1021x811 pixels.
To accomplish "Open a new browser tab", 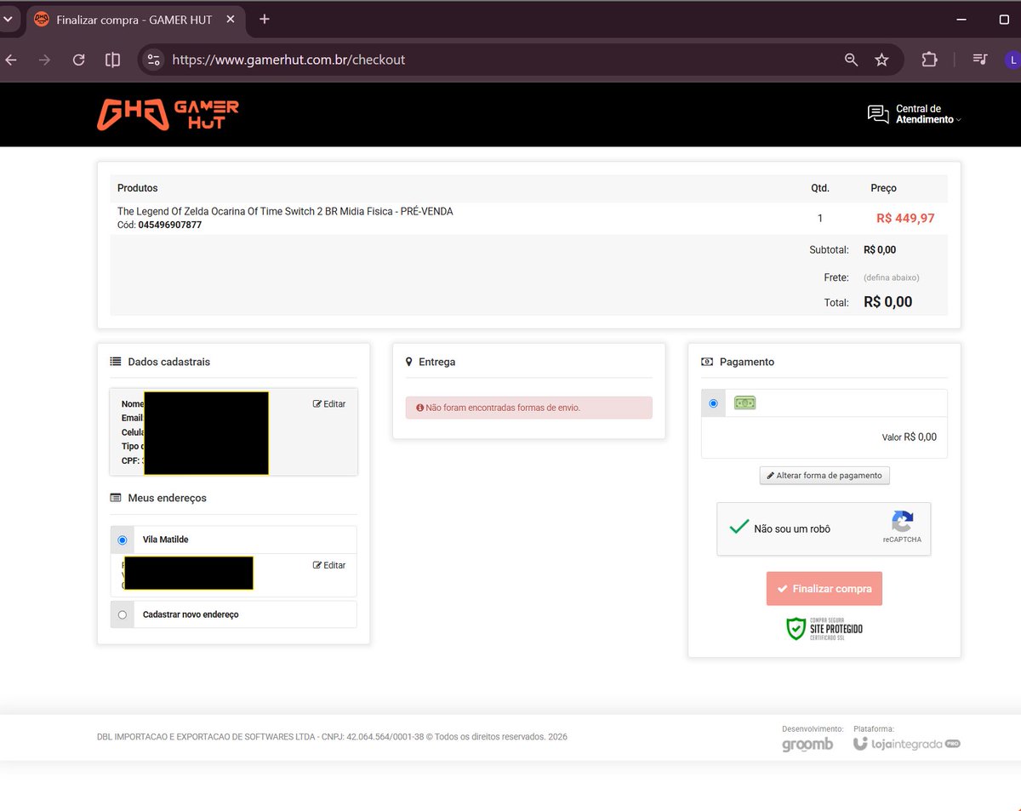I will click(x=265, y=19).
